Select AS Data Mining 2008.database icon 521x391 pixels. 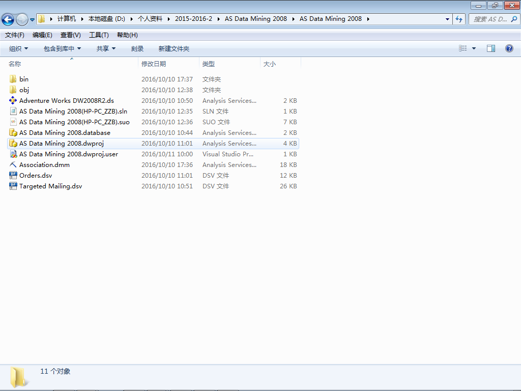[x=13, y=133]
